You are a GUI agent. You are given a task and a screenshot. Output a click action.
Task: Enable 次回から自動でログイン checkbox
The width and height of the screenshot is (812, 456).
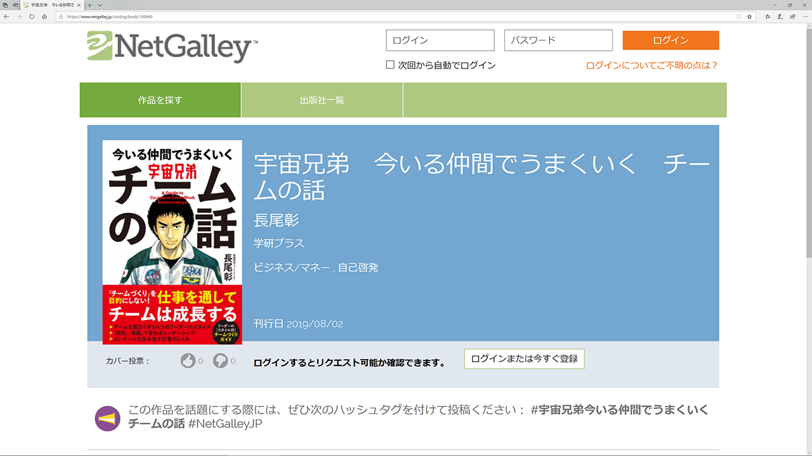point(390,65)
